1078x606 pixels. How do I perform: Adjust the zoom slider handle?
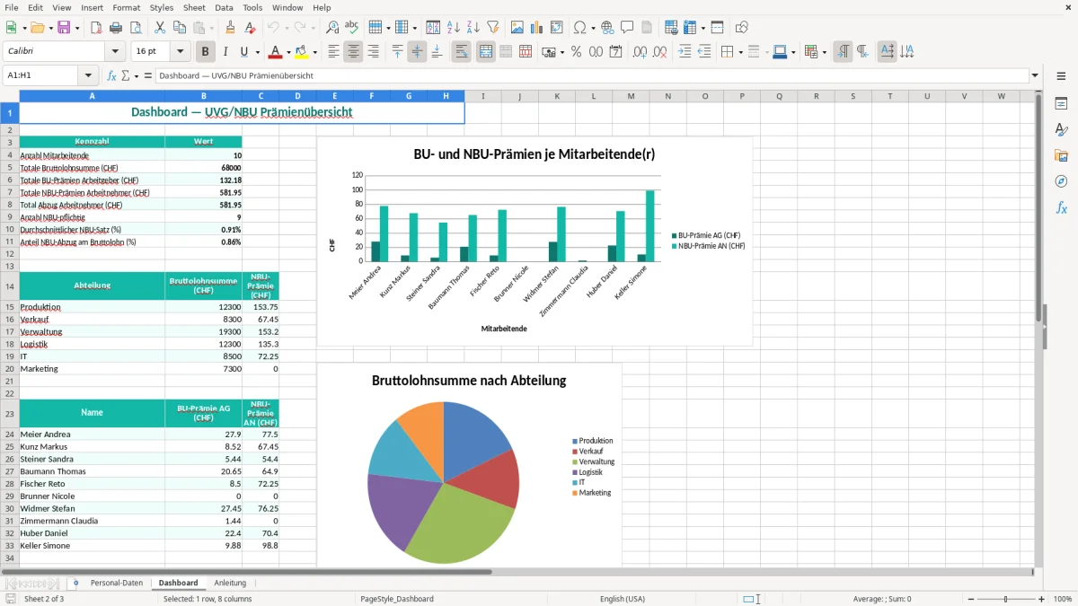(1006, 599)
